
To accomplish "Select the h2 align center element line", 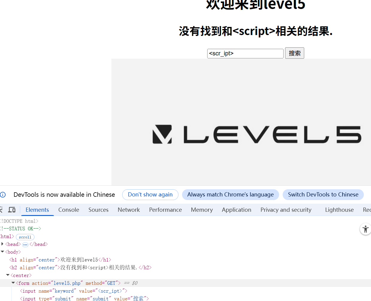I will click(80, 267).
